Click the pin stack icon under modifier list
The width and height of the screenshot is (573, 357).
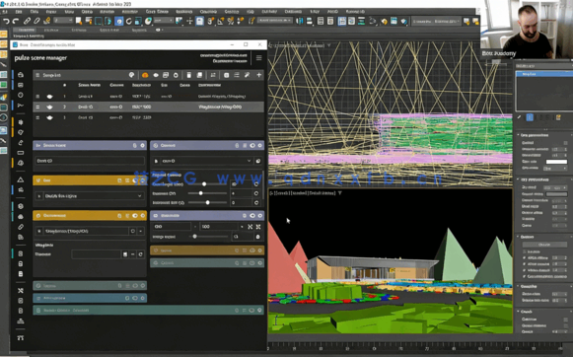[519, 117]
